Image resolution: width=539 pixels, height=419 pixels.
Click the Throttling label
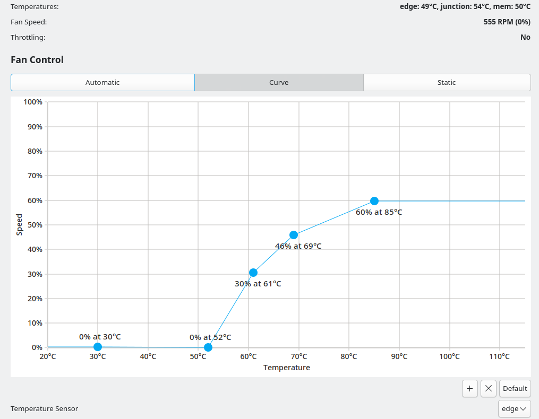(28, 37)
